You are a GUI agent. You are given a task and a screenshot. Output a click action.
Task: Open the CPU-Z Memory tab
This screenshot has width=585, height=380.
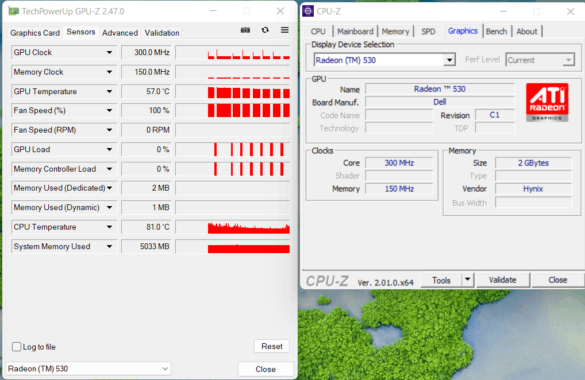tap(395, 32)
